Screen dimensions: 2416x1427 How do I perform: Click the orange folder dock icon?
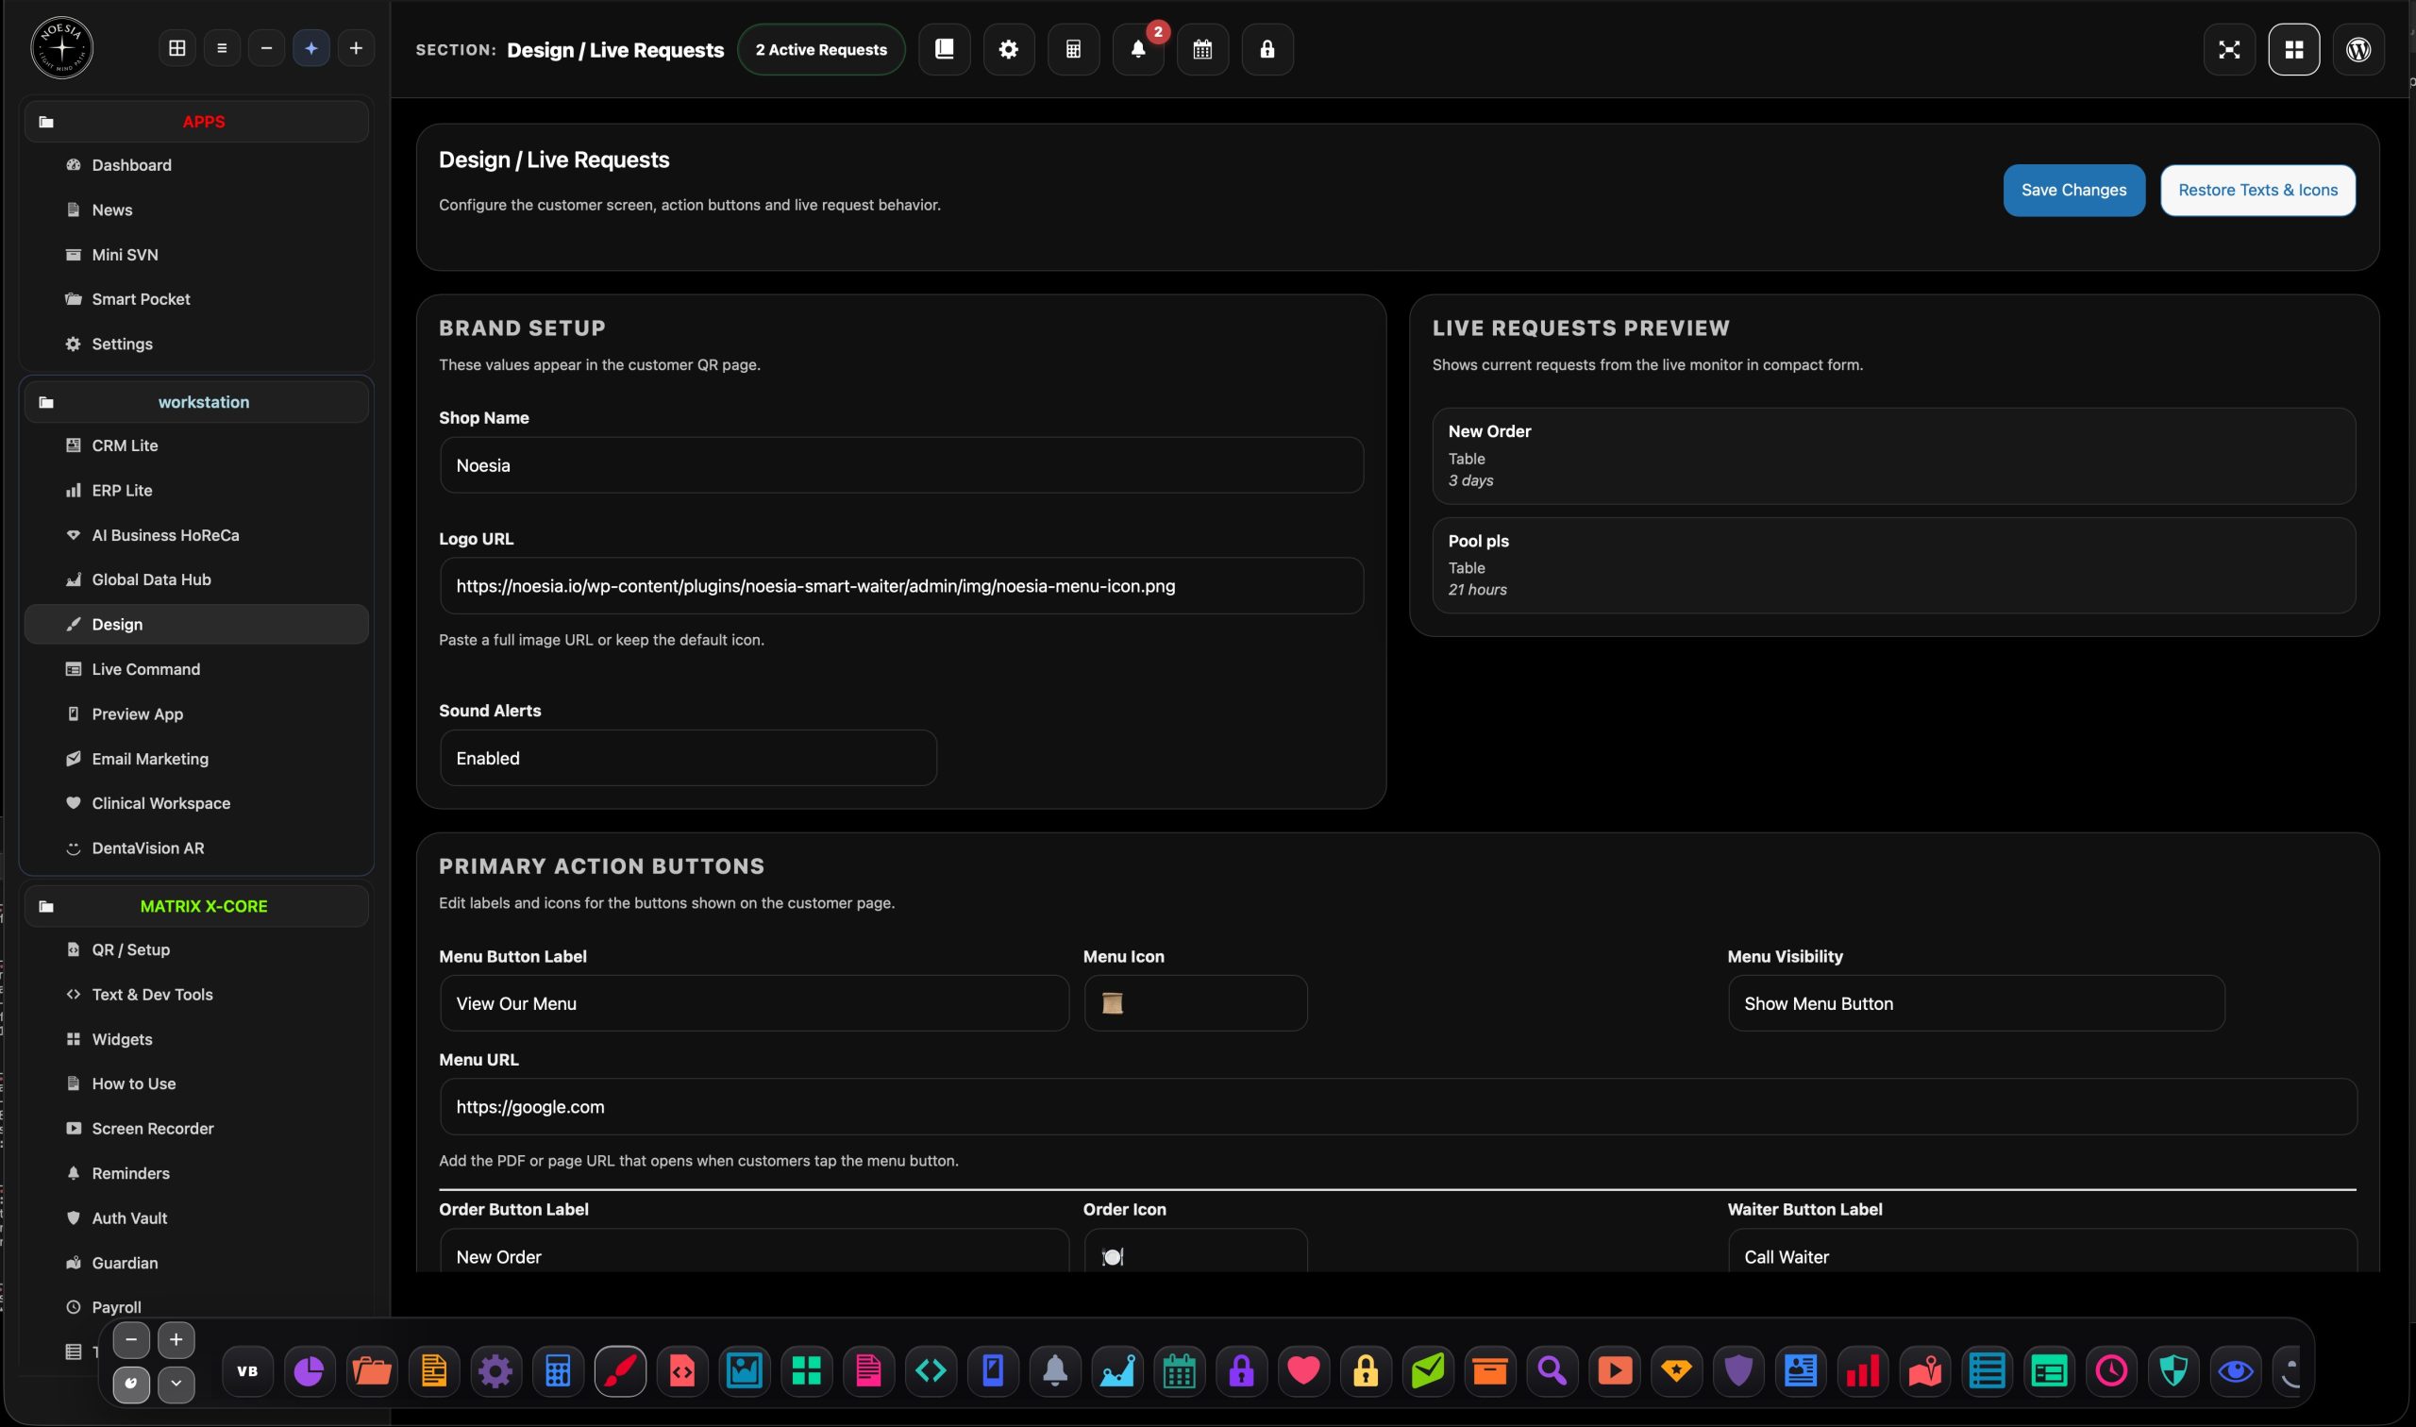point(371,1370)
